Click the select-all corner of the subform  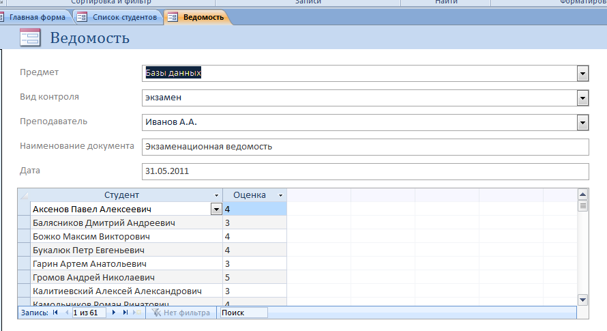point(24,195)
